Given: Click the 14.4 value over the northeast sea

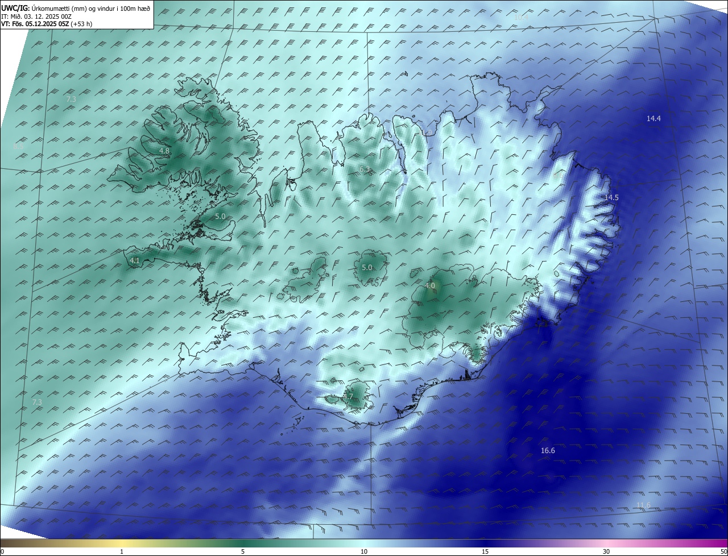Looking at the screenshot, I should point(653,119).
